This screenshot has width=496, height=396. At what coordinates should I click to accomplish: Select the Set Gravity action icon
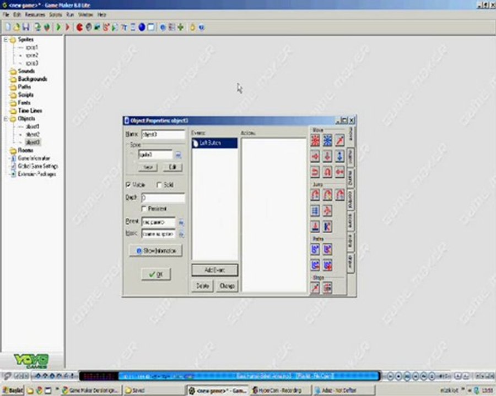(x=339, y=156)
